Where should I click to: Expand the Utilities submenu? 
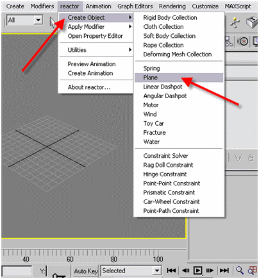(96, 50)
